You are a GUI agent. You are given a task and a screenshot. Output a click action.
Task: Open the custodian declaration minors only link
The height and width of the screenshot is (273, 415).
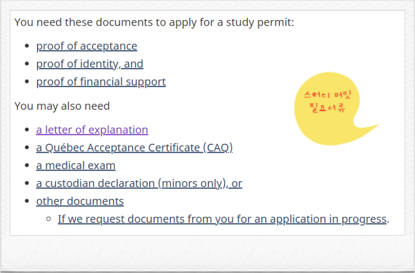pos(139,183)
